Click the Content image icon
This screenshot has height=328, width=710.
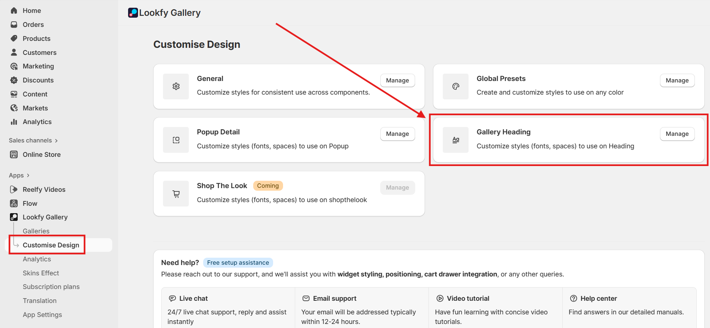click(14, 94)
